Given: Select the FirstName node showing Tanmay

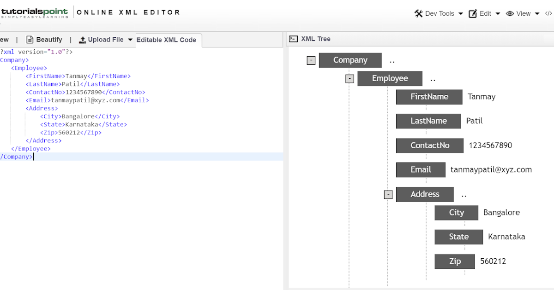Looking at the screenshot, I should (429, 97).
